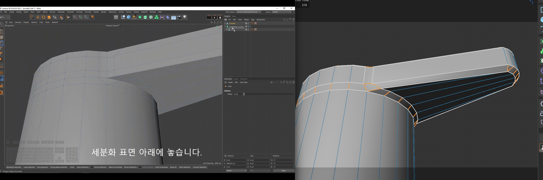Click the Apply button
Image resolution: width=543 pixels, height=180 pixels.
coord(283,171)
